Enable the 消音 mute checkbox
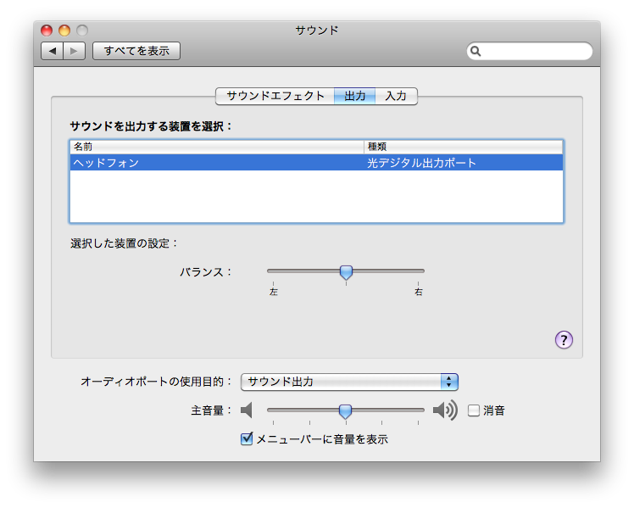634x508 pixels. click(474, 411)
